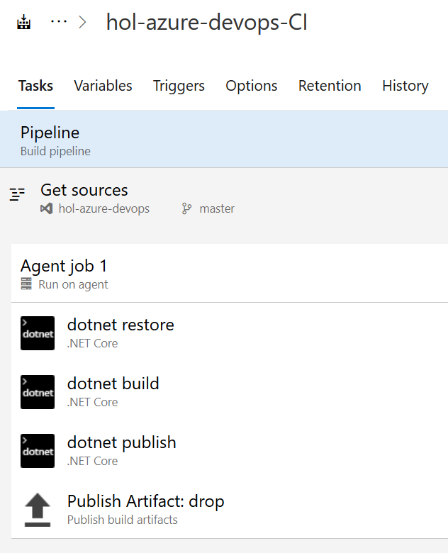Click the Get sources list icon

(x=17, y=194)
